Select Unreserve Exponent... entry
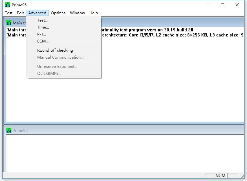This screenshot has width=247, height=181. pyautogui.click(x=64, y=67)
